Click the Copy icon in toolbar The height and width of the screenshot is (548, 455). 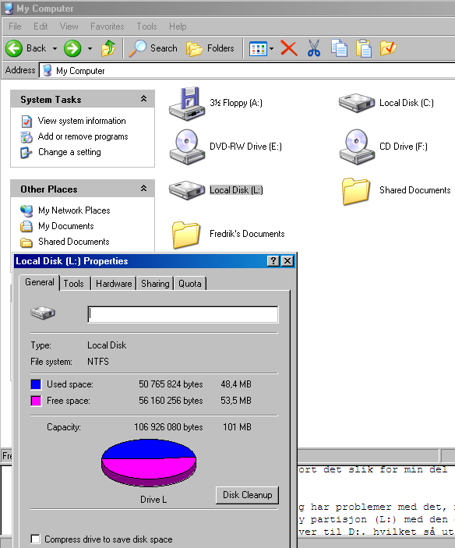pyautogui.click(x=339, y=48)
